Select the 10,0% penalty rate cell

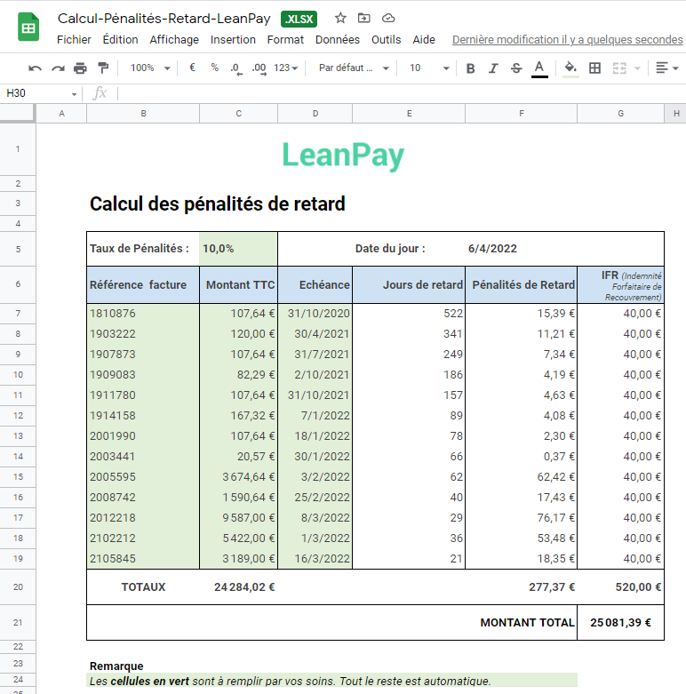(238, 248)
